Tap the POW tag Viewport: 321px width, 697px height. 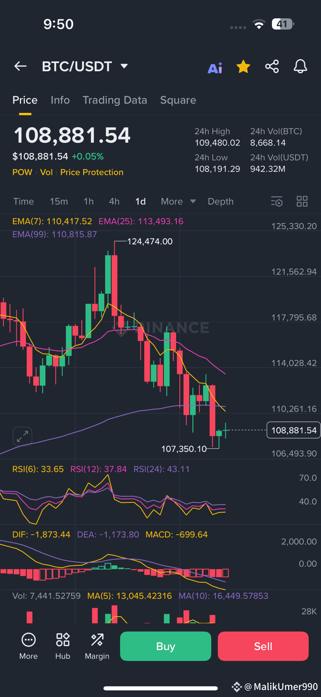(22, 172)
